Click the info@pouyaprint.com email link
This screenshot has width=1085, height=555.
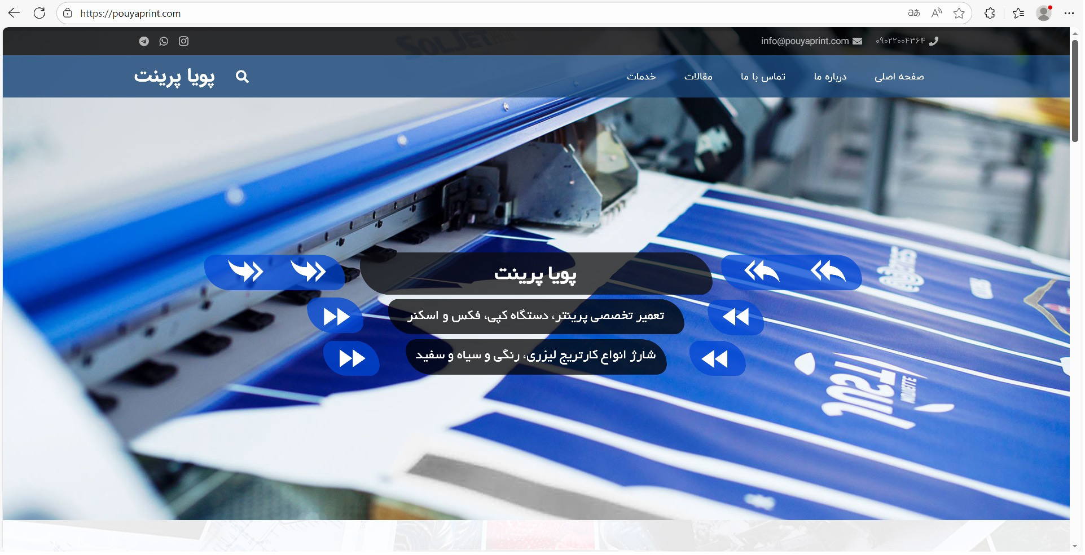point(805,41)
